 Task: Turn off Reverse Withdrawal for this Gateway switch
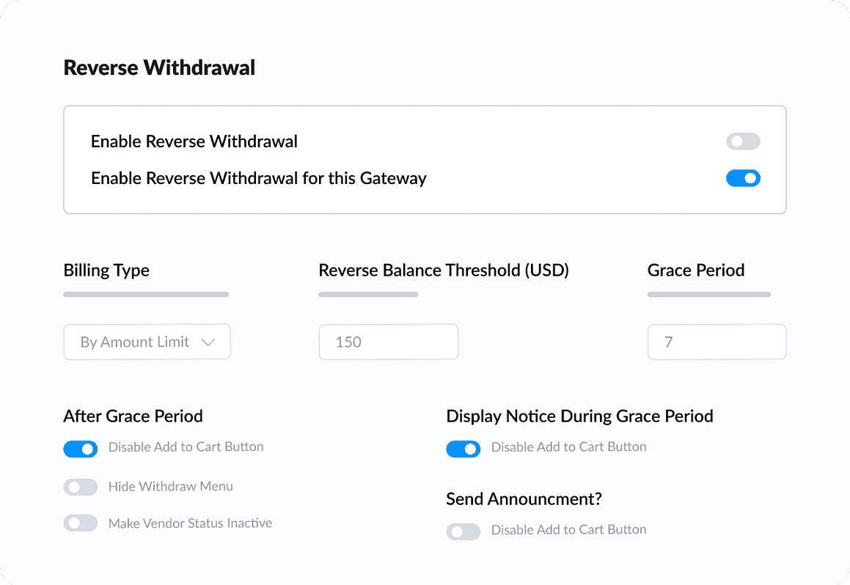pos(743,178)
